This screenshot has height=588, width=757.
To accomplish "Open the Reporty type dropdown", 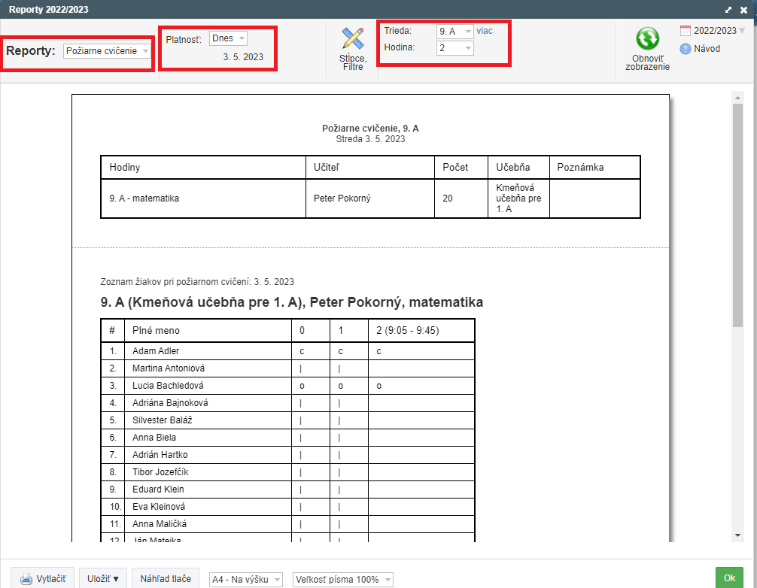I will click(x=107, y=50).
